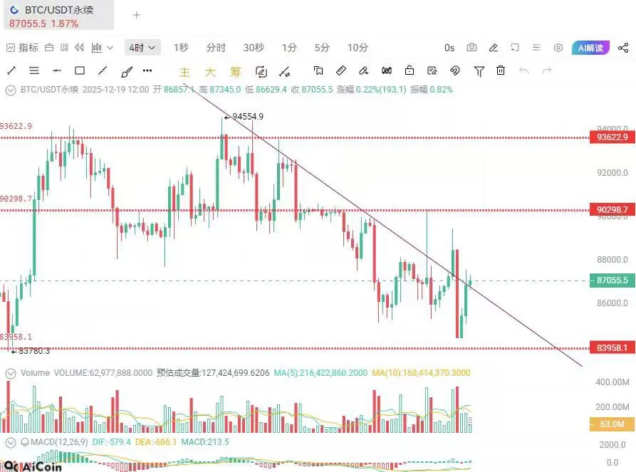
Task: Select the brush drawing tool
Action: click(x=126, y=72)
